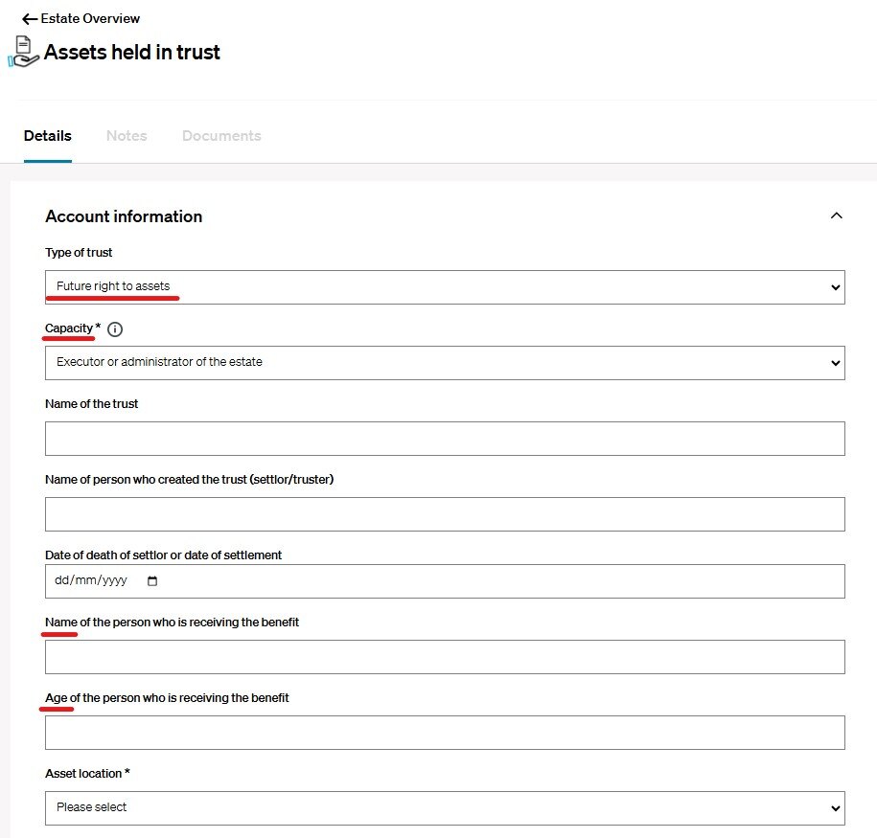877x838 pixels.
Task: Go back via Estate Overview link
Action: (90, 19)
